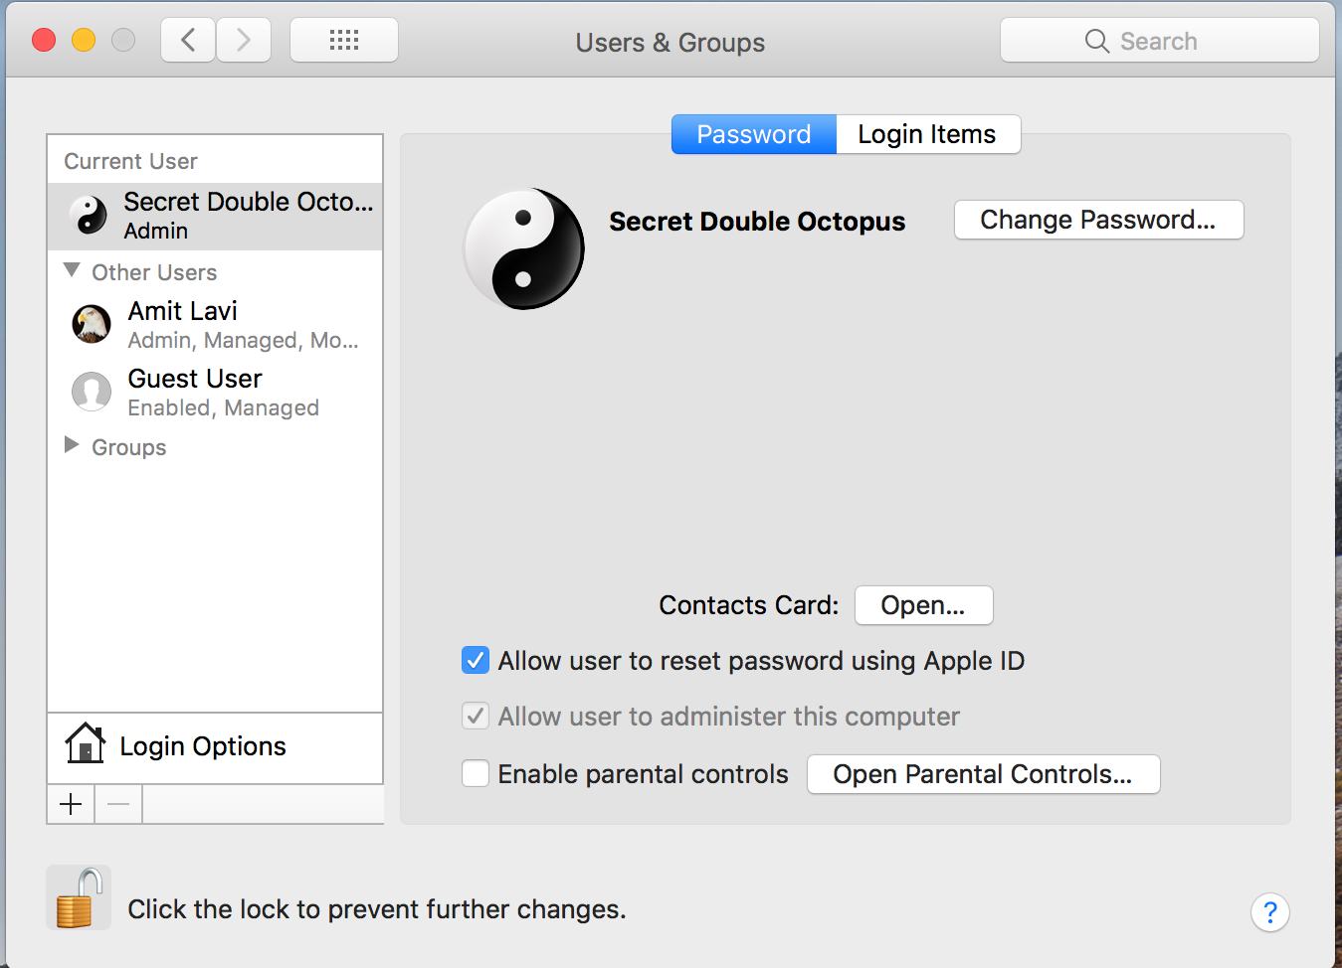Select Amit Lavi in user list
The image size is (1342, 968).
(x=215, y=325)
